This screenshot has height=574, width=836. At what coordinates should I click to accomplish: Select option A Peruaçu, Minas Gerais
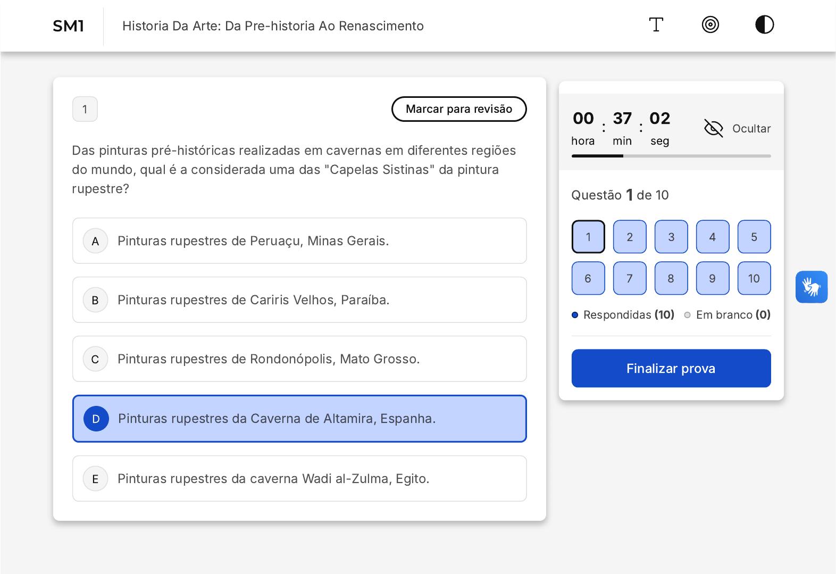(x=299, y=241)
